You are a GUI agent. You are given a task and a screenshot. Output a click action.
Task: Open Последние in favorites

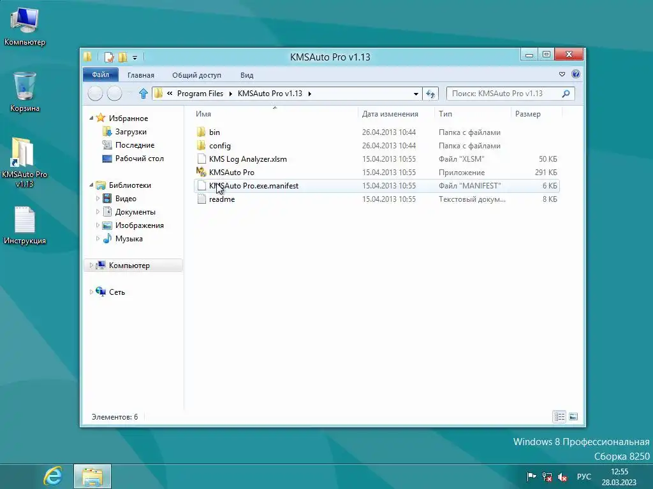click(135, 145)
